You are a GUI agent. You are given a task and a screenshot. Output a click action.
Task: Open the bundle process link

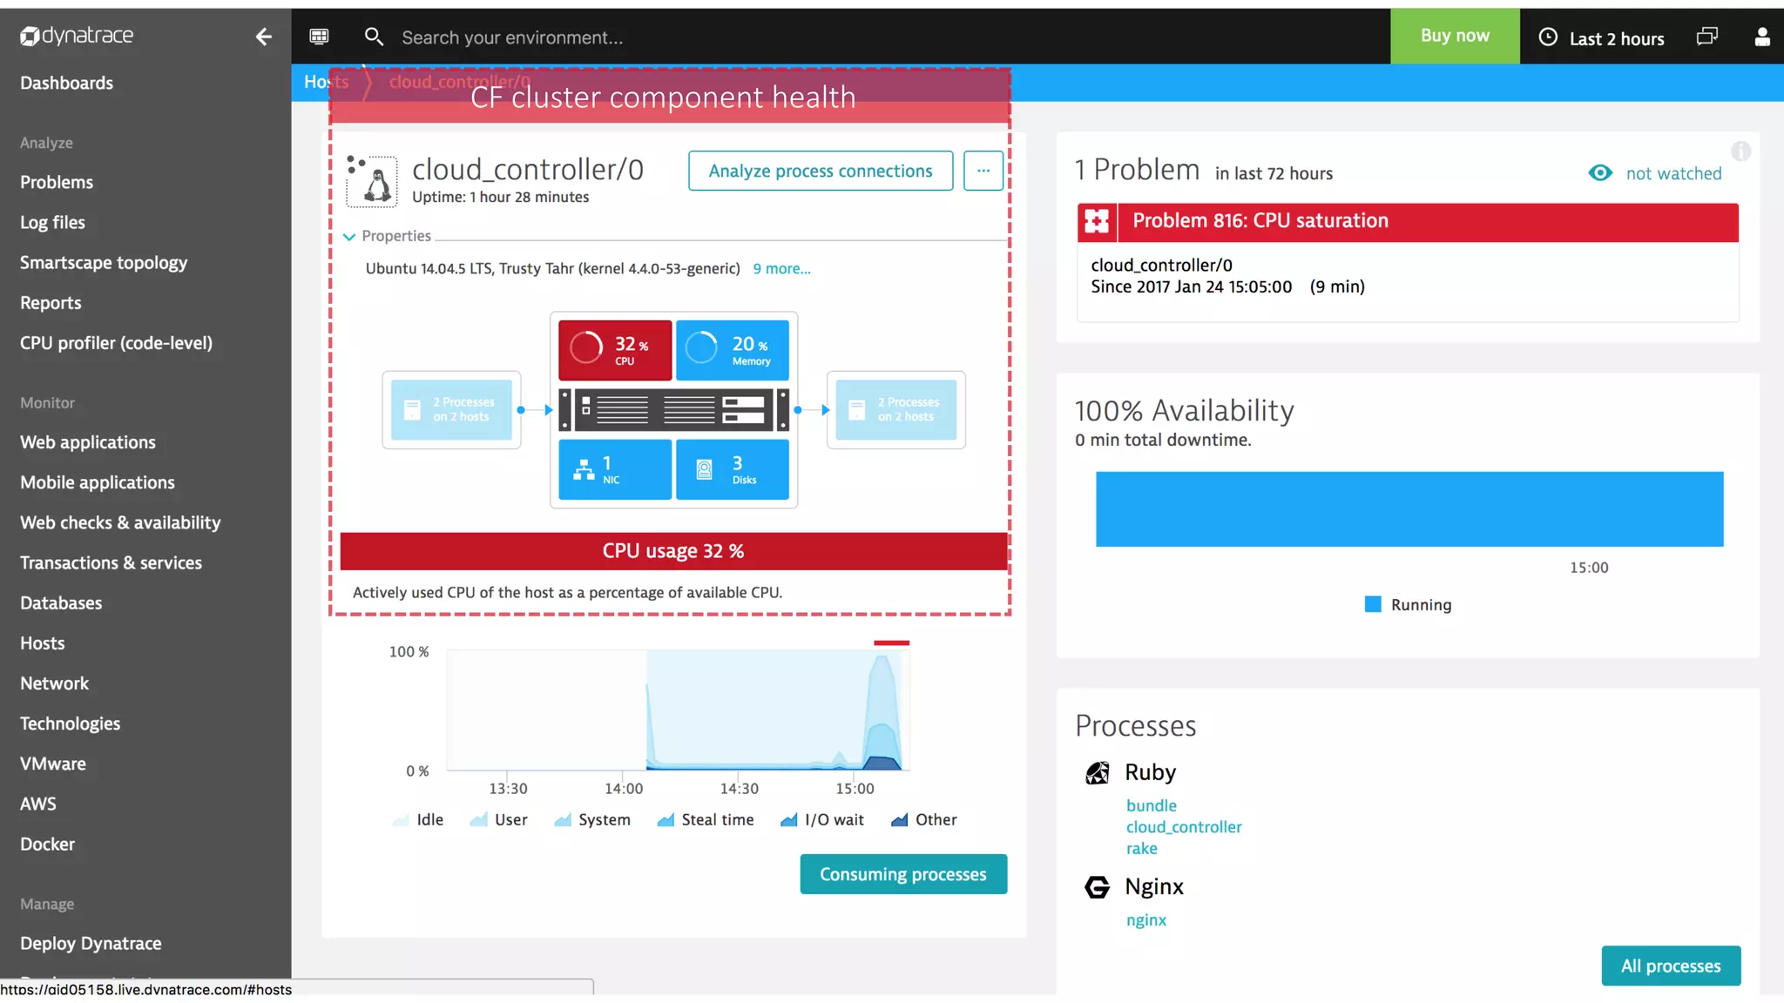click(1152, 806)
